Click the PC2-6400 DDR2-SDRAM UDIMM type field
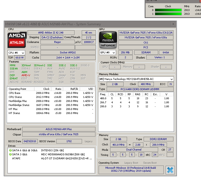This screenshot has height=191, width=201. pos(140,89)
